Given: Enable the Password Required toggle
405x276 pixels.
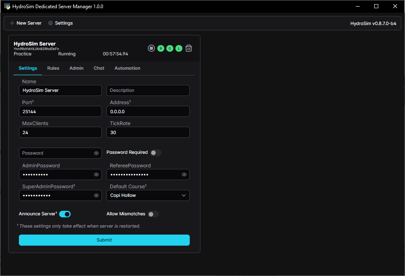Looking at the screenshot, I should pos(156,153).
